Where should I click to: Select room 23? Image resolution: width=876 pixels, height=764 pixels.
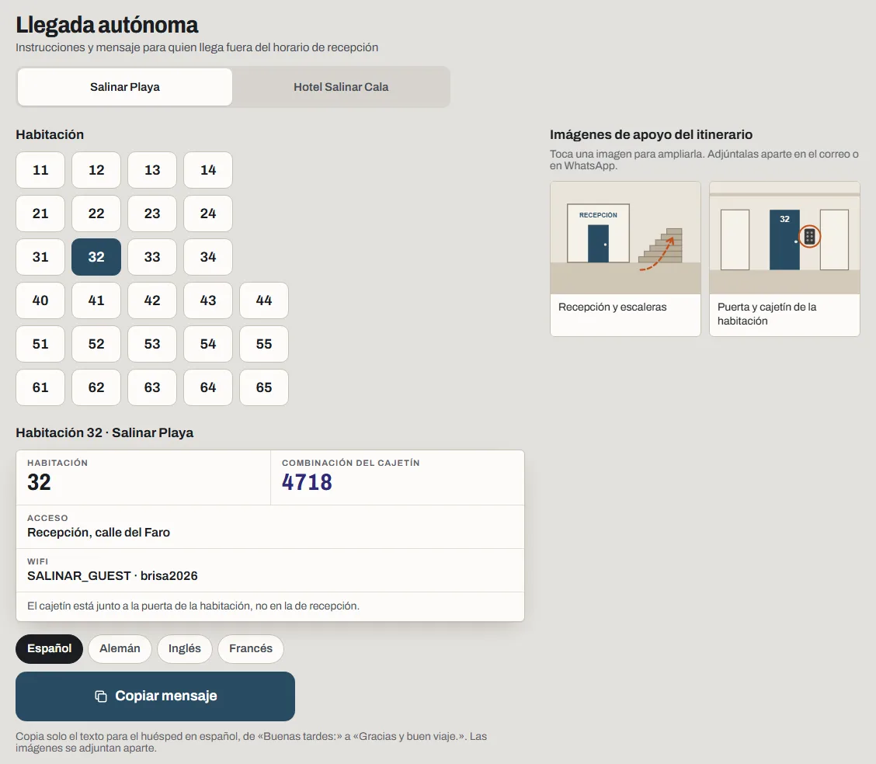coord(152,214)
